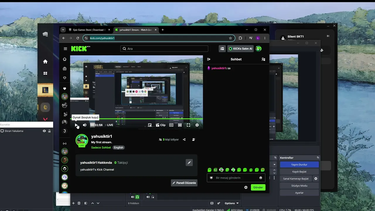Screen dimensions: 375x211
Task: Enter fullscreen on the Kick player
Action: point(188,125)
